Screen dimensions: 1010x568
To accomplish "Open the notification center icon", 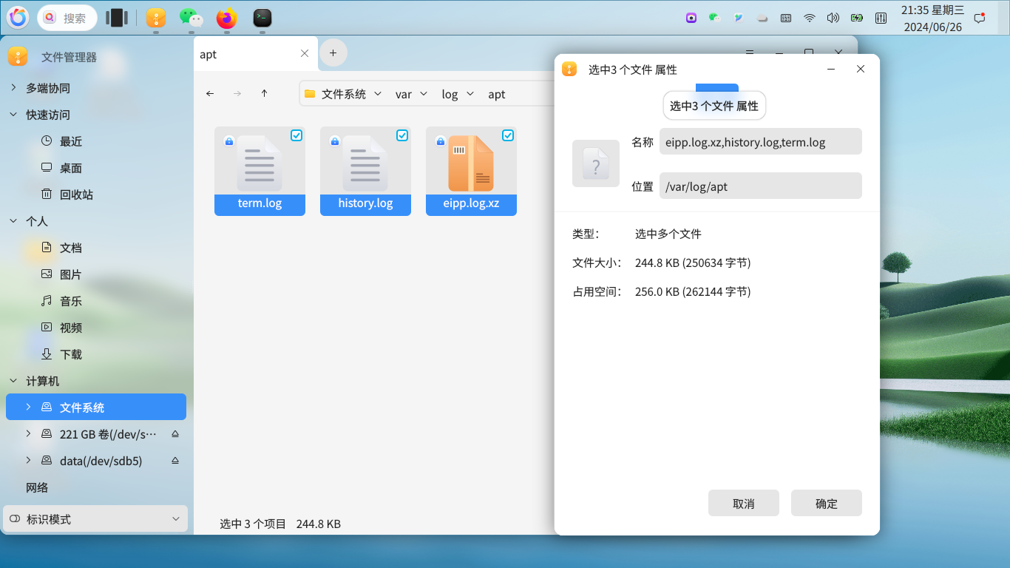I will [x=980, y=18].
